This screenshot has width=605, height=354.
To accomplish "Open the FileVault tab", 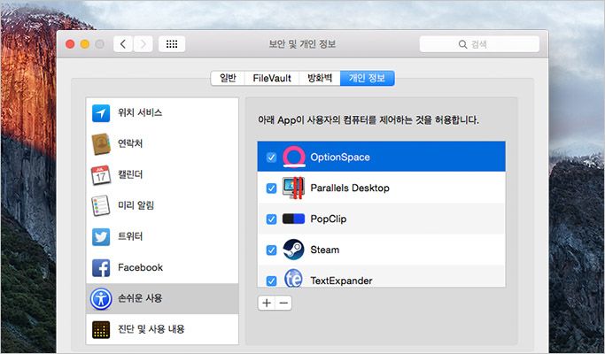I will [x=272, y=78].
